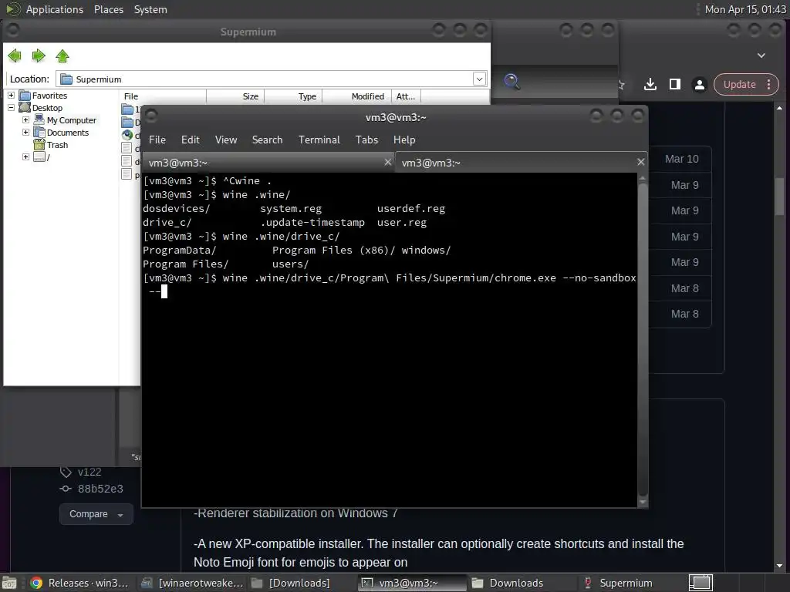Sort by the Size column header
790x592 pixels.
[x=235, y=96]
